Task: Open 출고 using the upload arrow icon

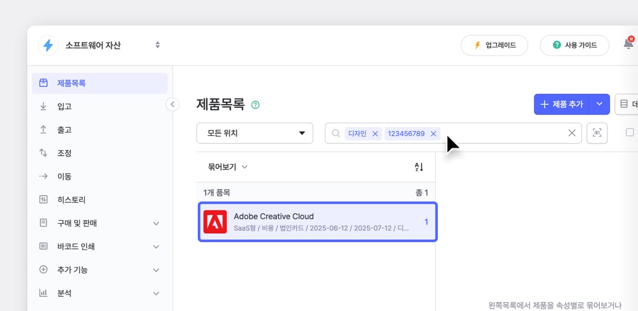Action: point(43,129)
